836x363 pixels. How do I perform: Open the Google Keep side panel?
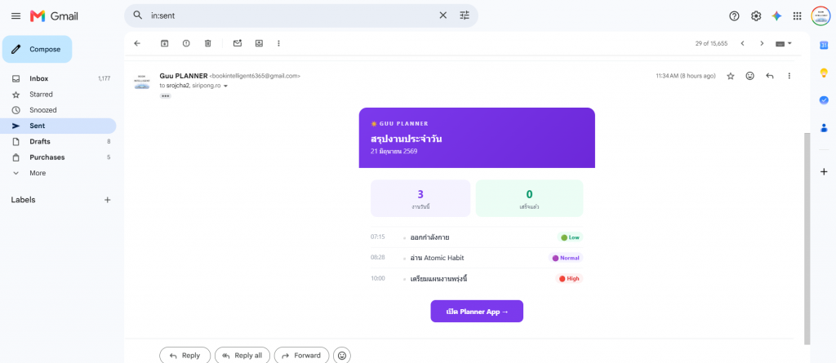pyautogui.click(x=823, y=73)
